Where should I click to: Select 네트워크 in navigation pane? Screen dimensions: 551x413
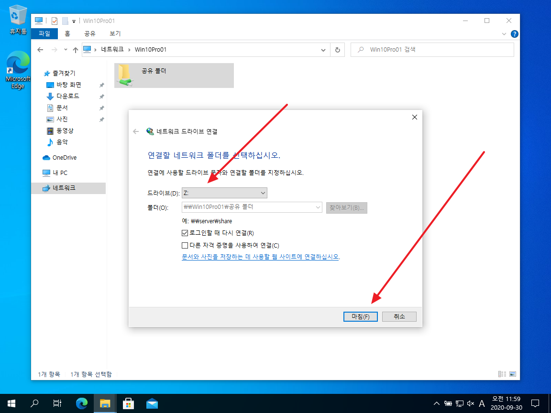(68, 188)
